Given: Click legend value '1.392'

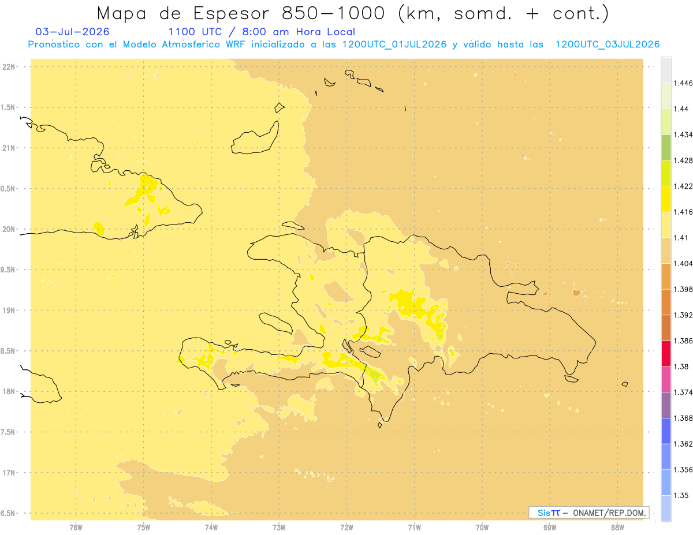Looking at the screenshot, I should [682, 315].
